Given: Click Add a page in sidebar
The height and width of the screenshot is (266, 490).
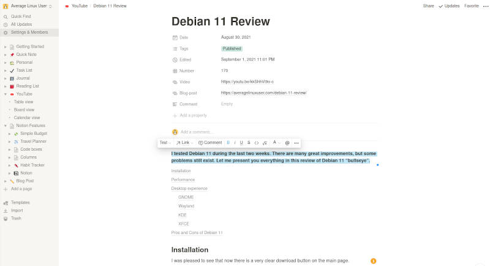Looking at the screenshot, I should tap(21, 189).
